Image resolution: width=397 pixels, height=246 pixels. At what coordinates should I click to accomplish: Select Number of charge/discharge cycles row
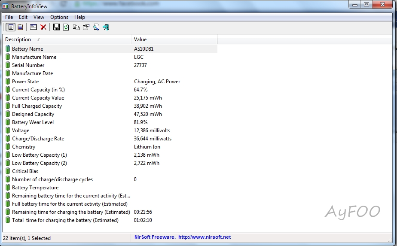110,179
